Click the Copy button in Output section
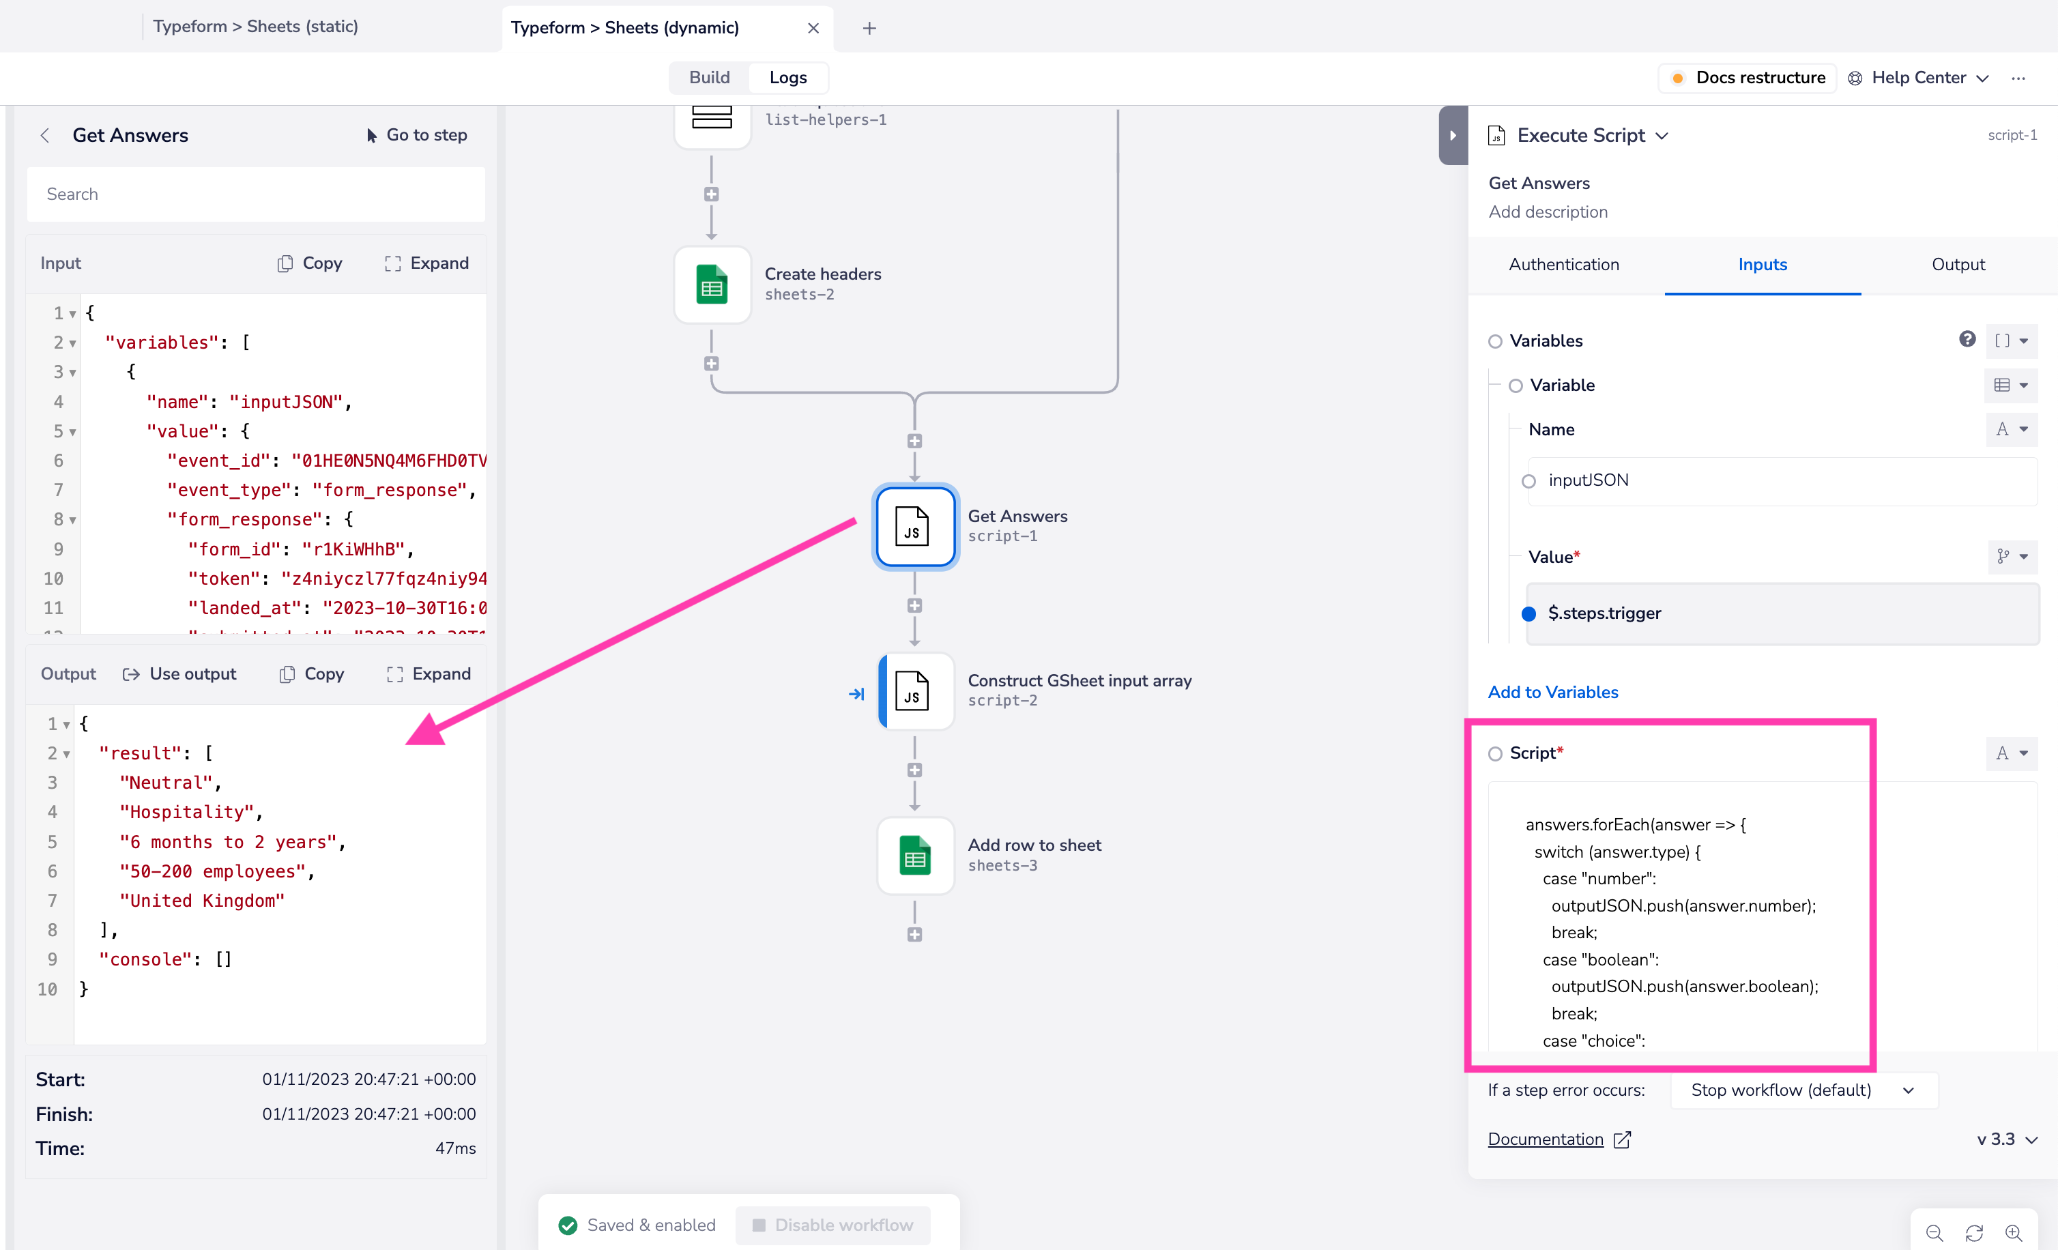The width and height of the screenshot is (2058, 1250). point(310,675)
